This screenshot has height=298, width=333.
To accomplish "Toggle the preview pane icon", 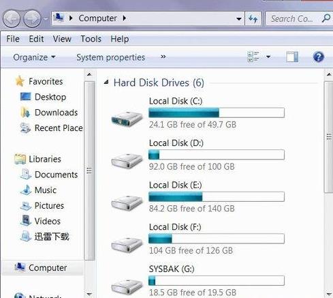I will pos(292,57).
